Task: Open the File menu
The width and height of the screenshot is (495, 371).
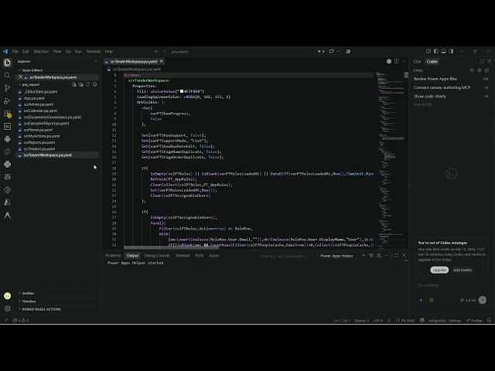Action: pos(15,52)
